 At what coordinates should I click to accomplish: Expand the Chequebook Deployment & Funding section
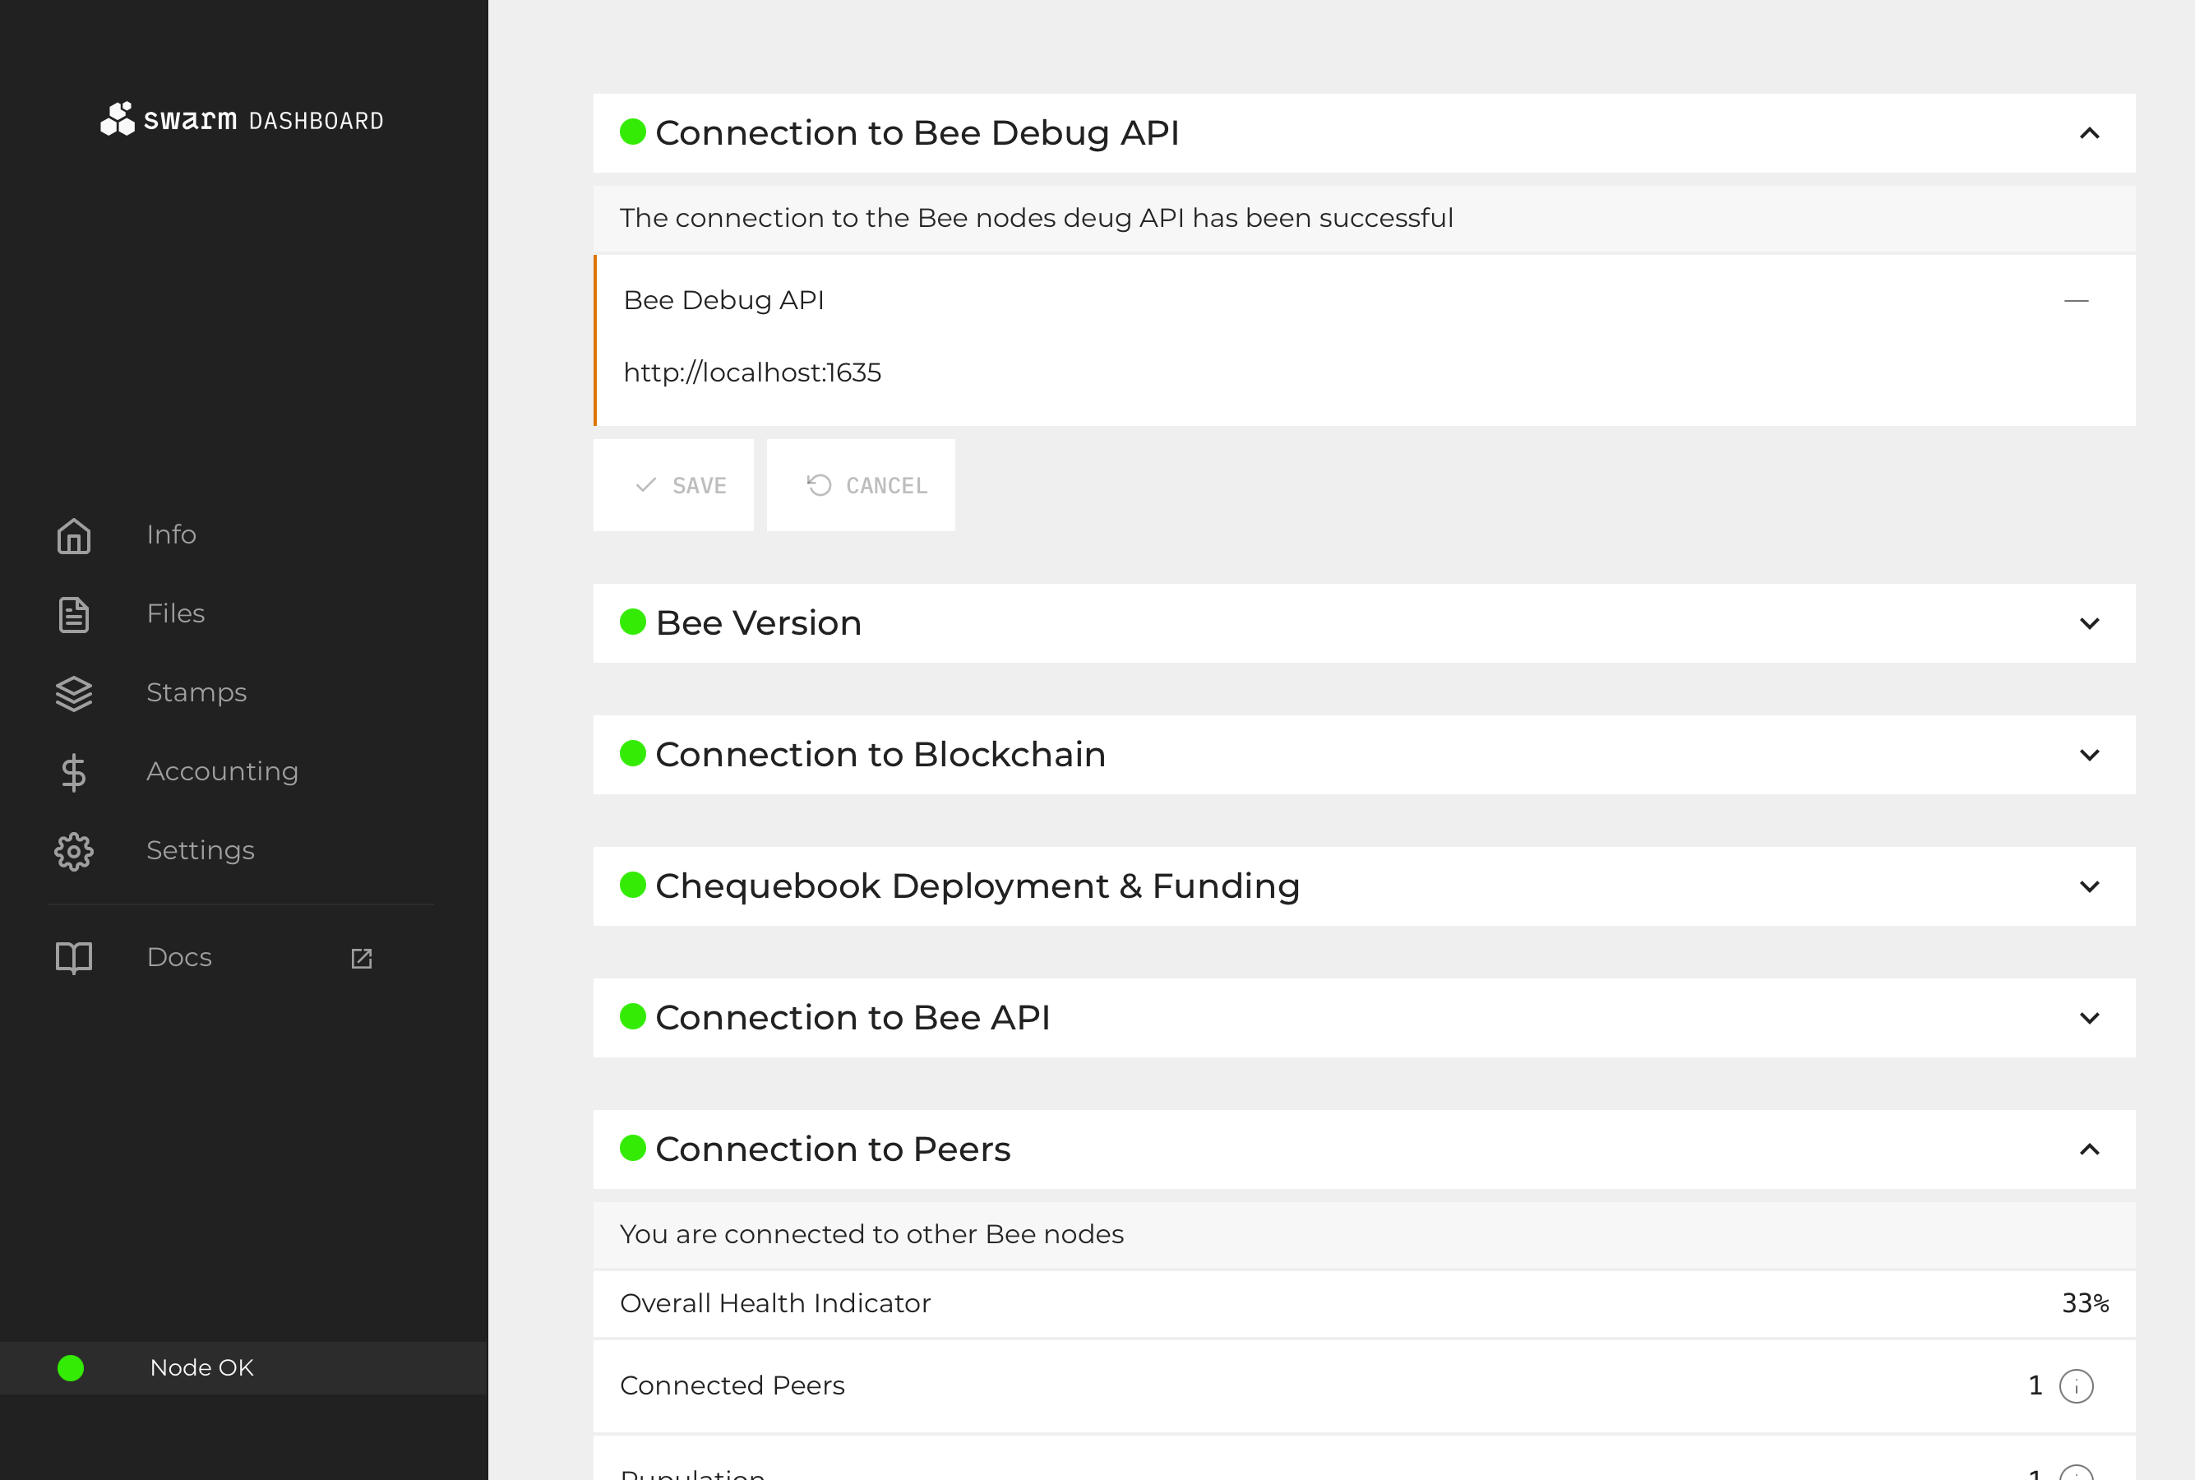click(x=2091, y=886)
